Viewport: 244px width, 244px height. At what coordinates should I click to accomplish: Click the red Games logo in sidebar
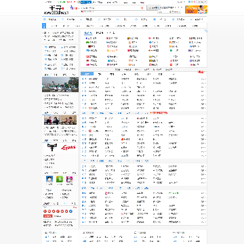point(68,148)
